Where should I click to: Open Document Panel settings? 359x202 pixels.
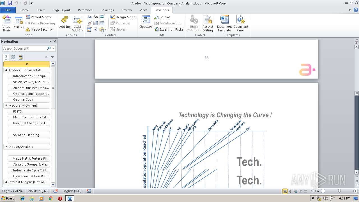[241, 24]
